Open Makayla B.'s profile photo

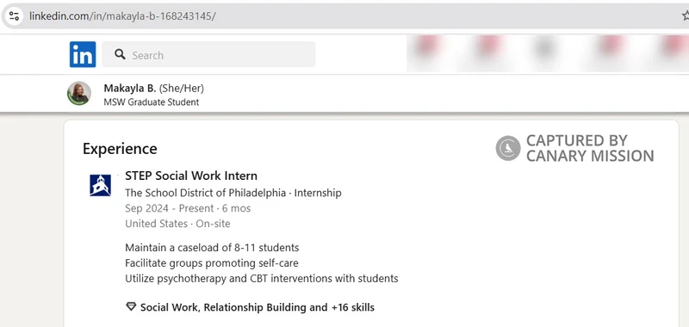coord(79,93)
